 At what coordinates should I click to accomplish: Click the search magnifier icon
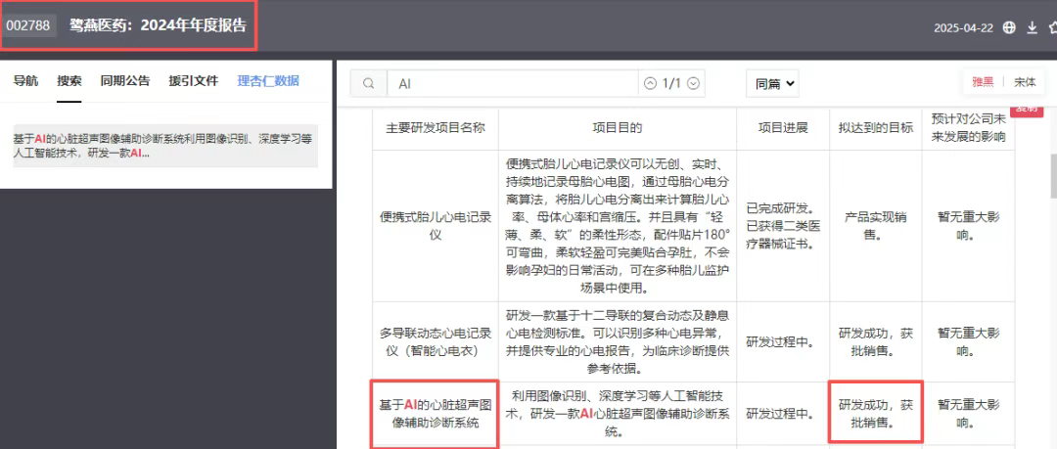click(369, 83)
